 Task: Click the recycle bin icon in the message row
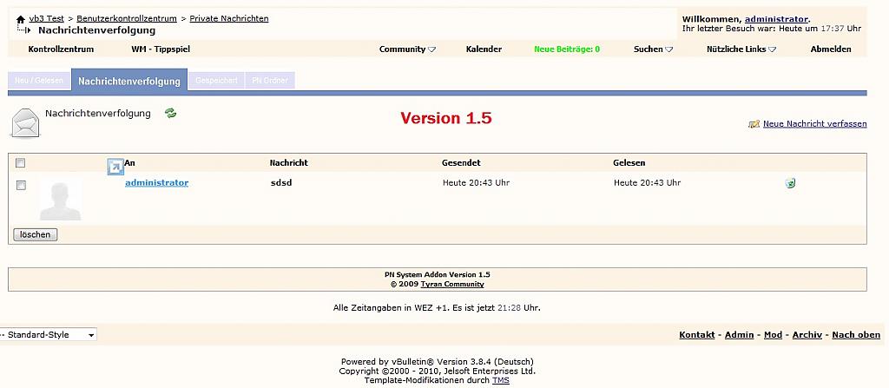[790, 183]
